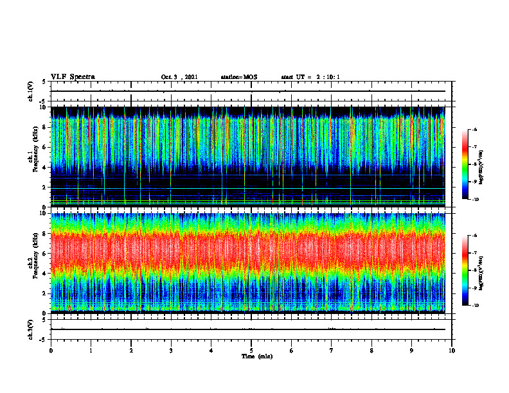Click the ch.1 frequency axis "8" tick label
This screenshot has width=509, height=393.
(45, 127)
